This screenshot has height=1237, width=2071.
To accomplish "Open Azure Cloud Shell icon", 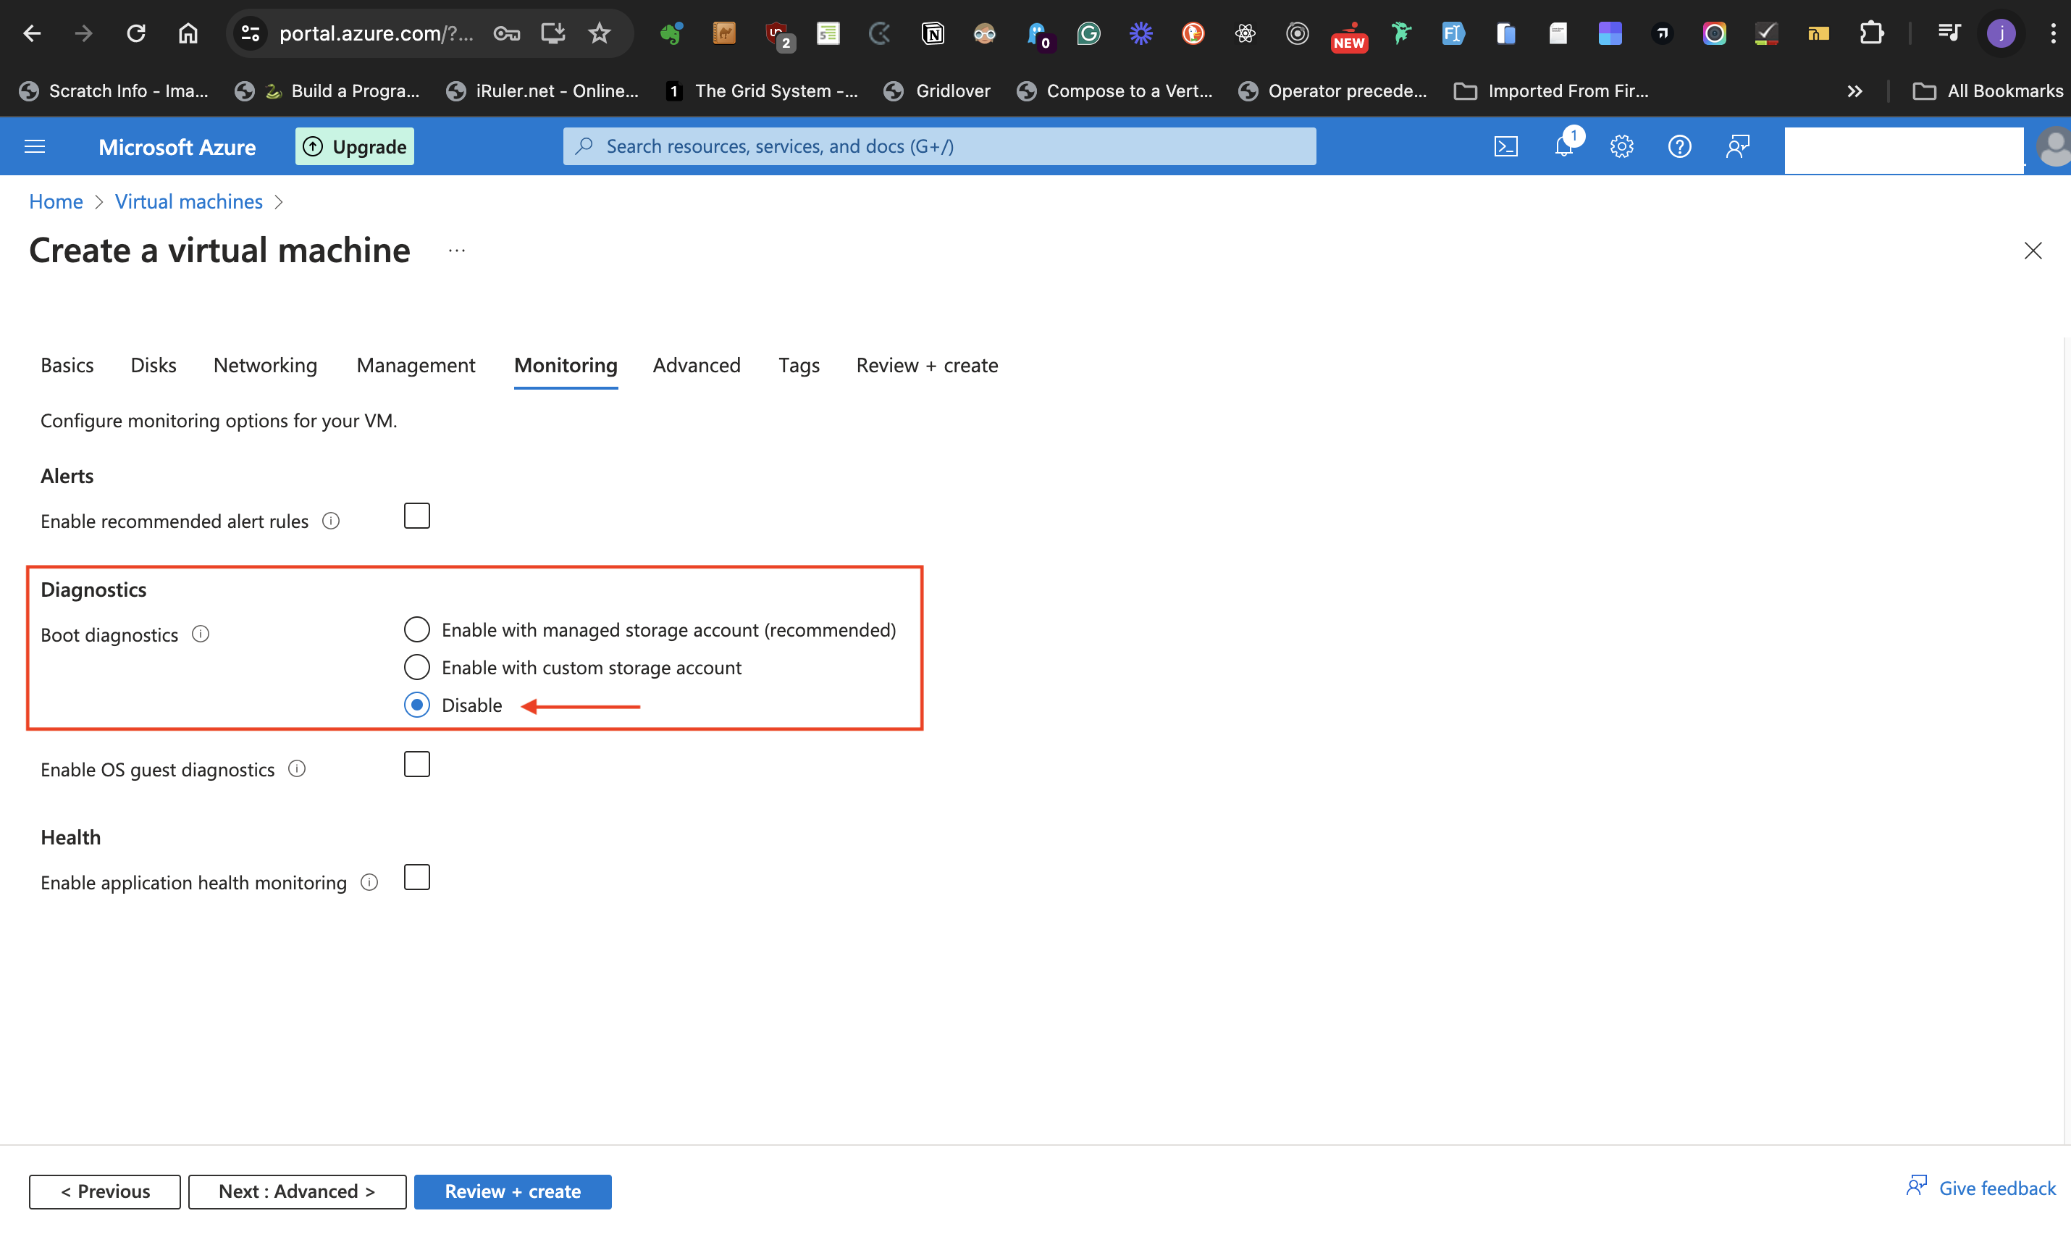I will pos(1505,147).
